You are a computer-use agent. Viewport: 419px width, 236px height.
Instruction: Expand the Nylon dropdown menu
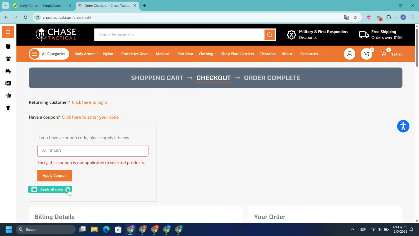[109, 54]
